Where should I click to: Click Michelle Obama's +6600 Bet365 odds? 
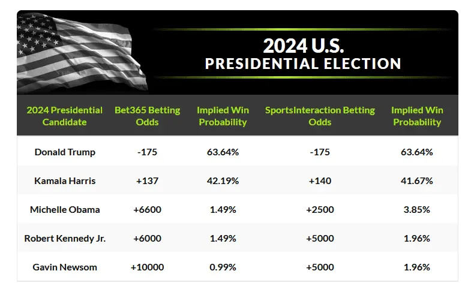coord(147,209)
